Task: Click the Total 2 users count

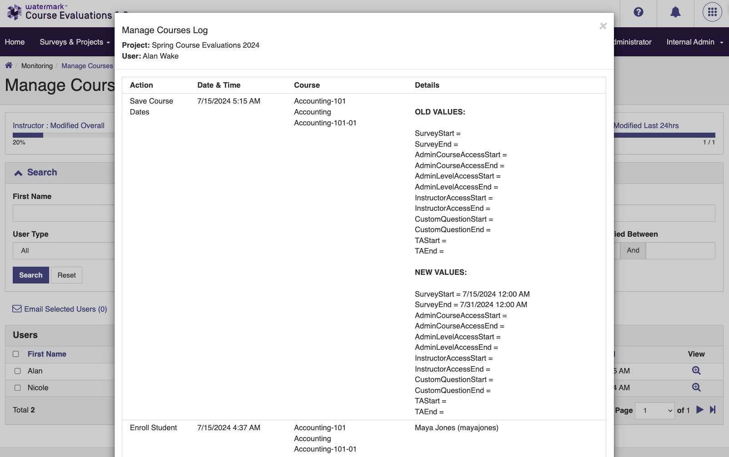Action: coord(24,410)
